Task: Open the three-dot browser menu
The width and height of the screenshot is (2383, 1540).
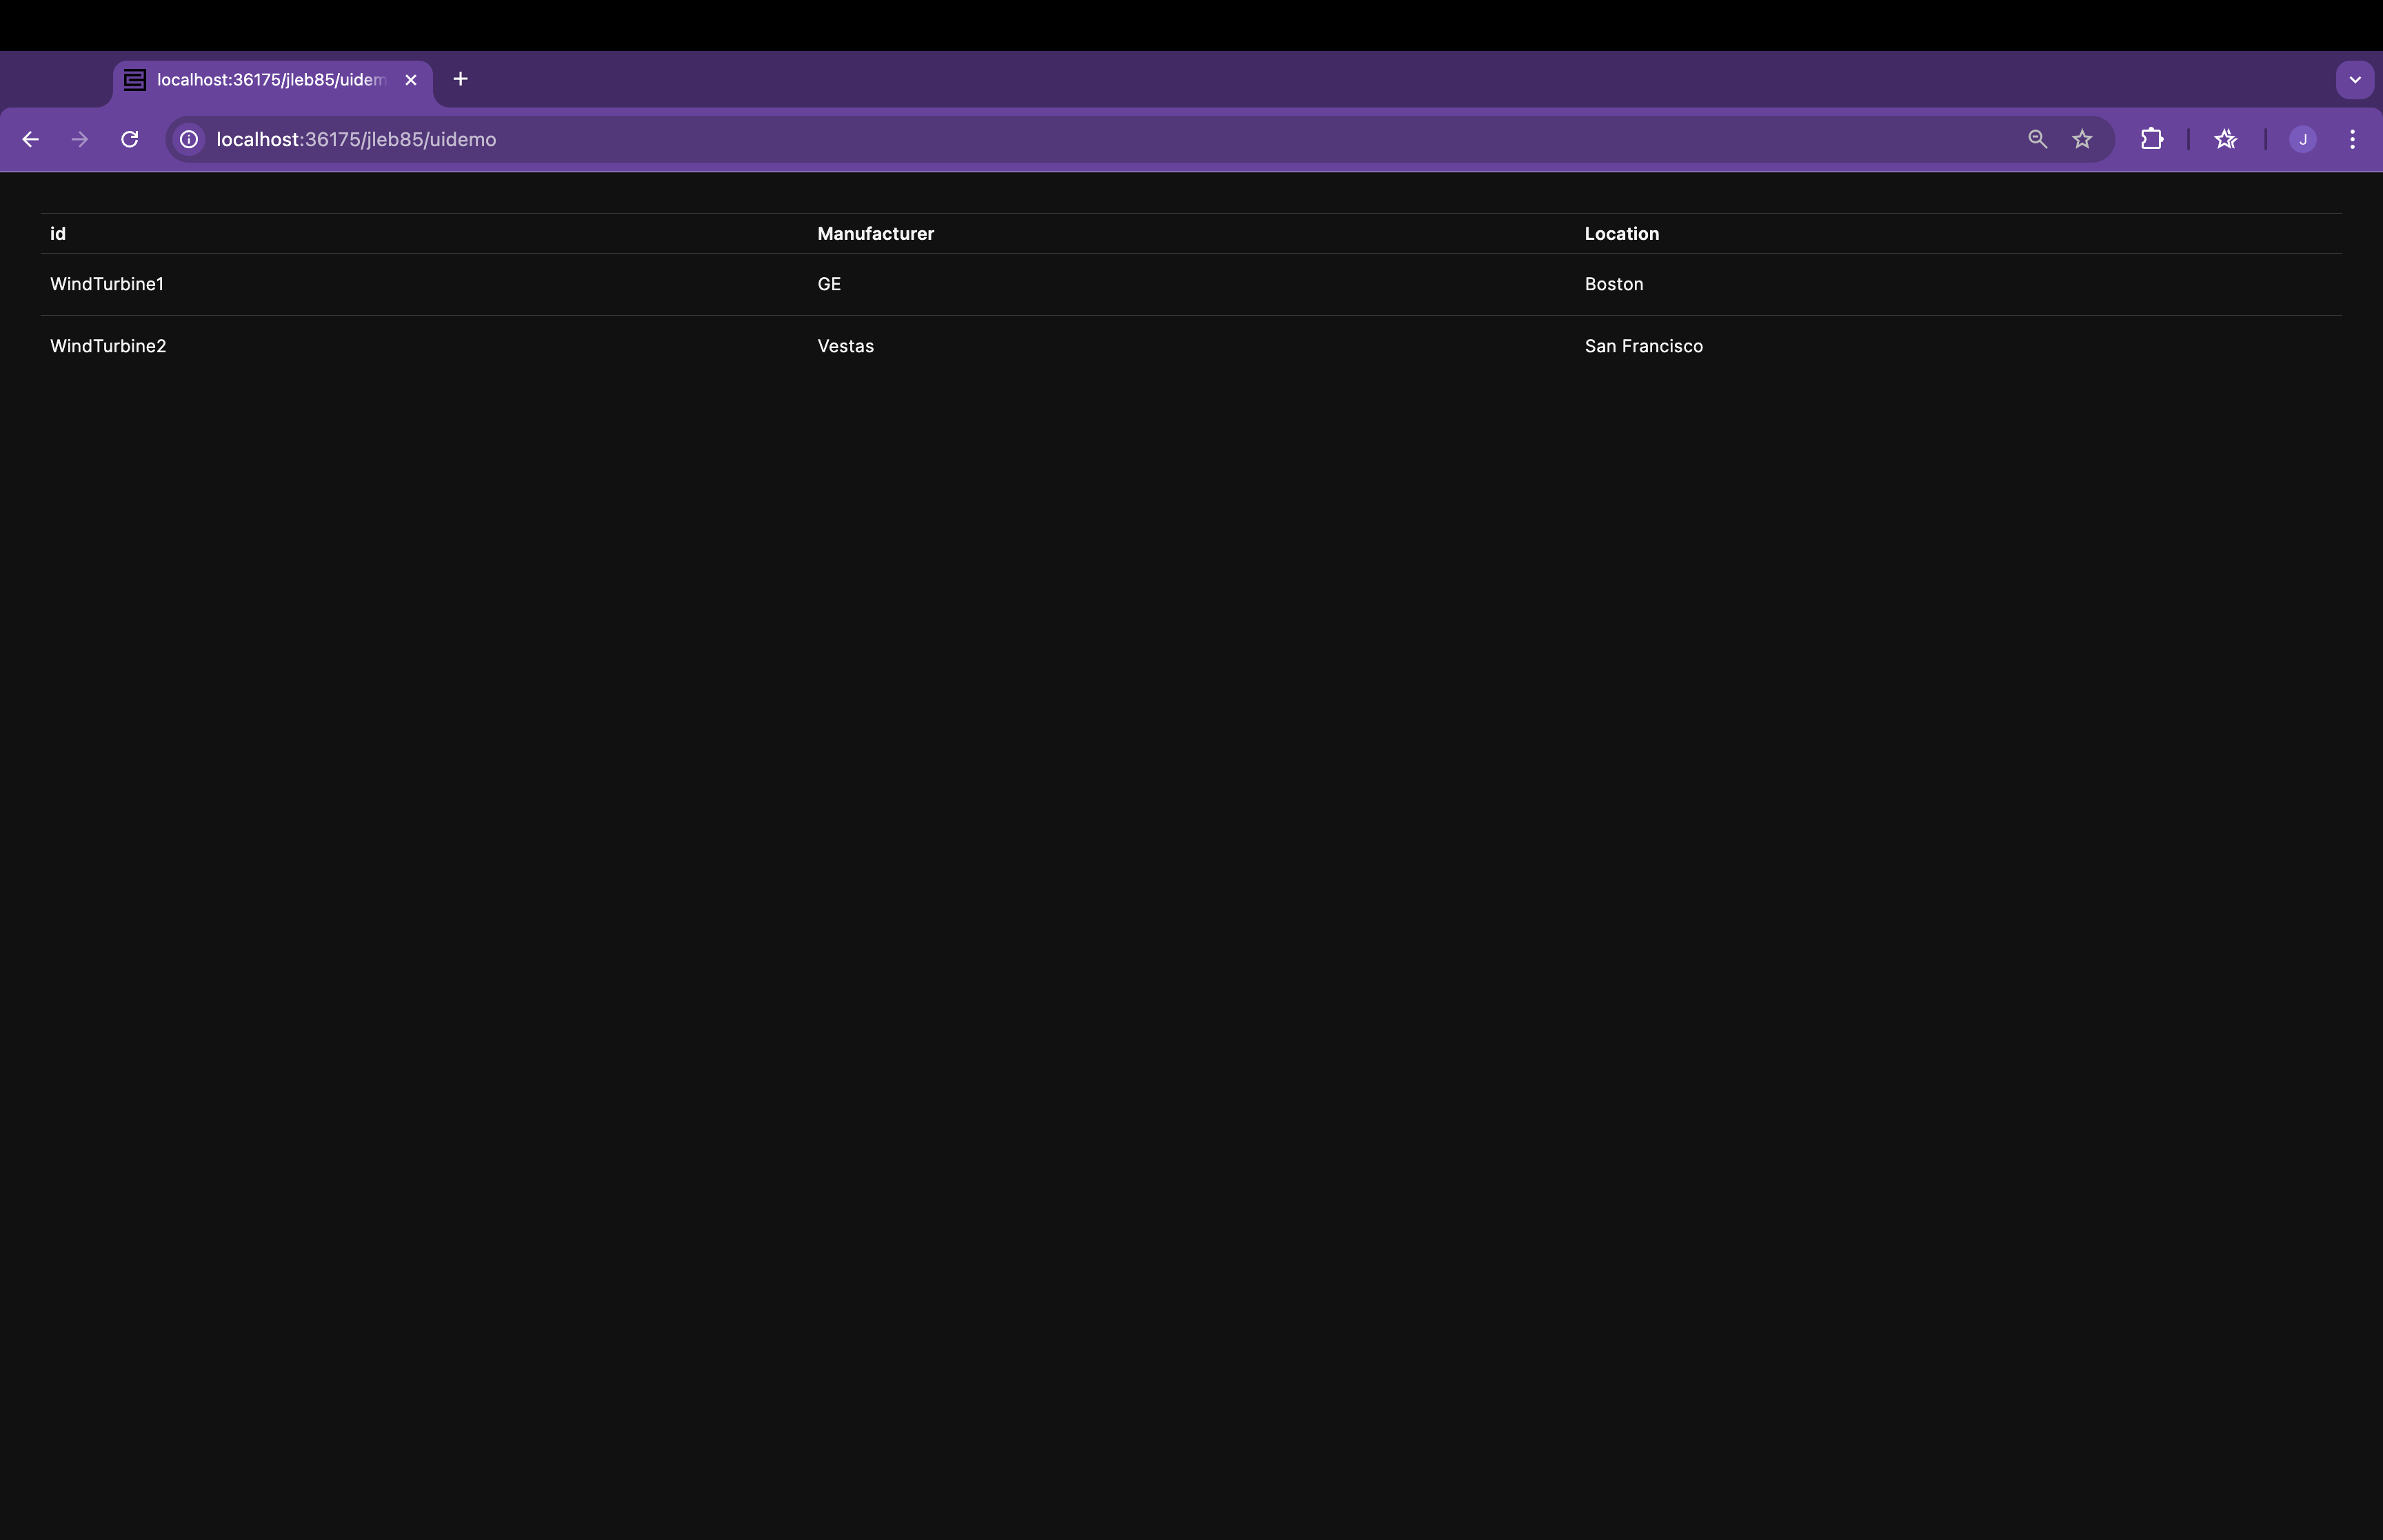Action: point(2353,139)
